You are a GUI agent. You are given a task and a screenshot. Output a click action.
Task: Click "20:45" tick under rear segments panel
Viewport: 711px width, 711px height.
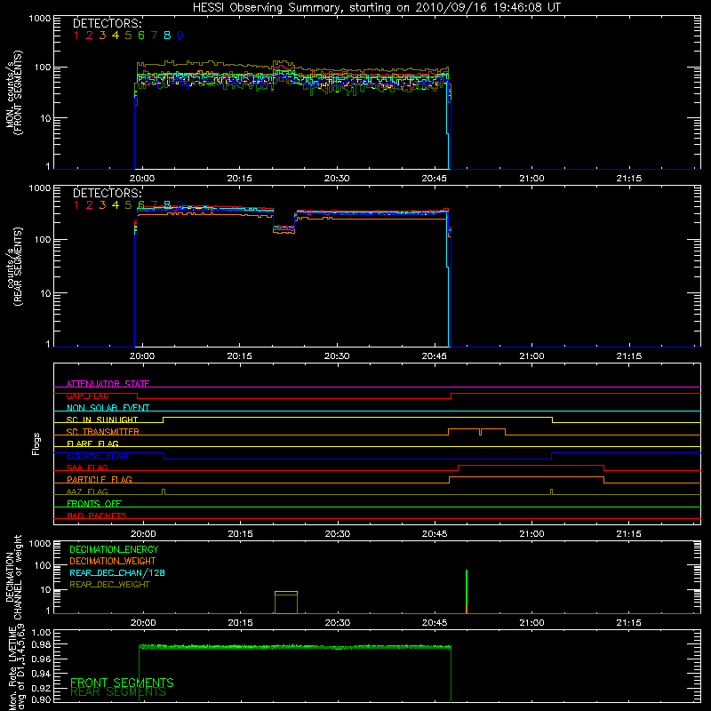tap(434, 356)
